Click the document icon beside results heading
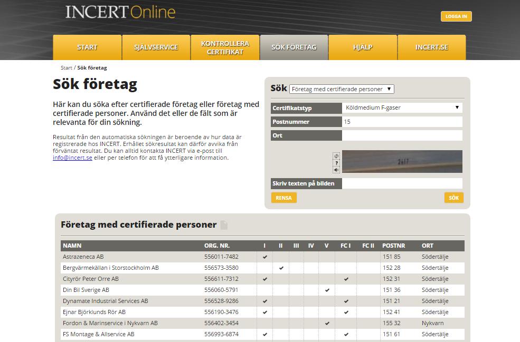Screen dimensions: 520x342 tap(224, 225)
